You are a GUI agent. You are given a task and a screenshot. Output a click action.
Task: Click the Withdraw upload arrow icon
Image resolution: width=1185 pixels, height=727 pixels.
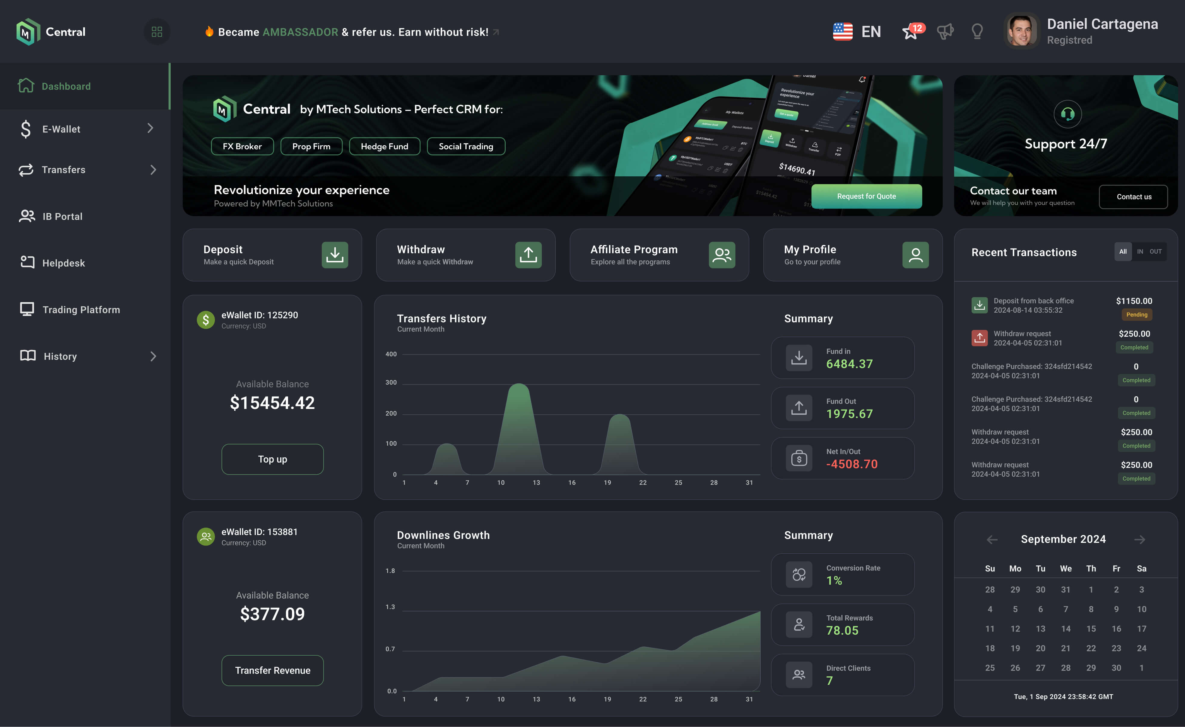[x=528, y=255]
